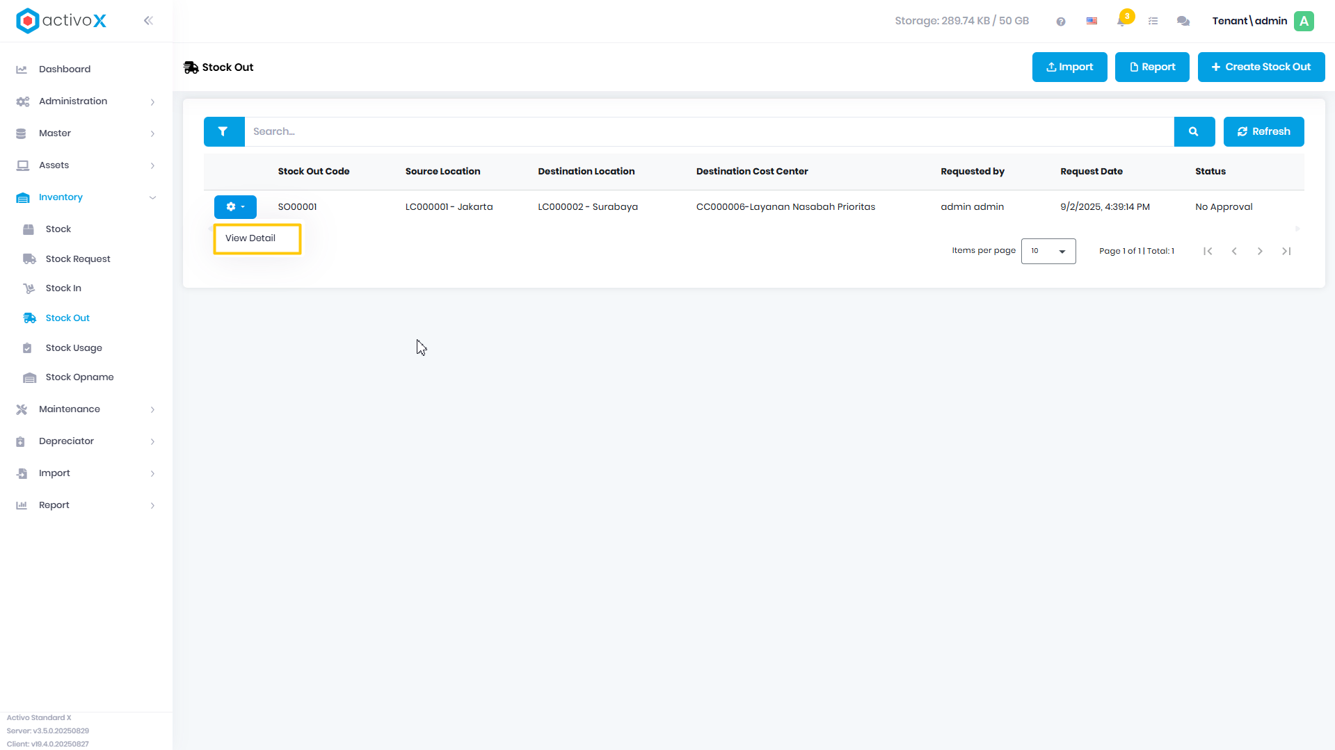Screen dimensions: 1335x750
Task: Click Request Date column header
Action: pyautogui.click(x=1091, y=172)
